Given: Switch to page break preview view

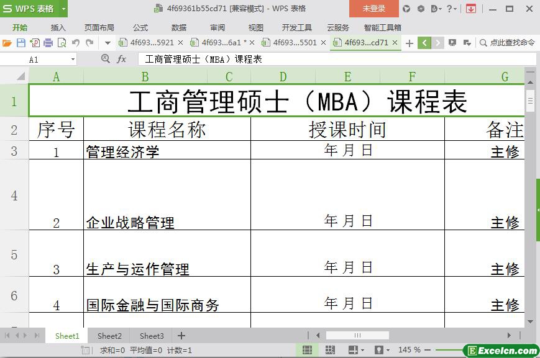Looking at the screenshot, I should [330, 350].
